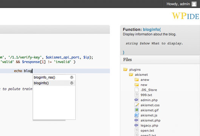Screen dimensions: 200x136
Task: Open the anew folder label
Action: (x=145, y=80)
